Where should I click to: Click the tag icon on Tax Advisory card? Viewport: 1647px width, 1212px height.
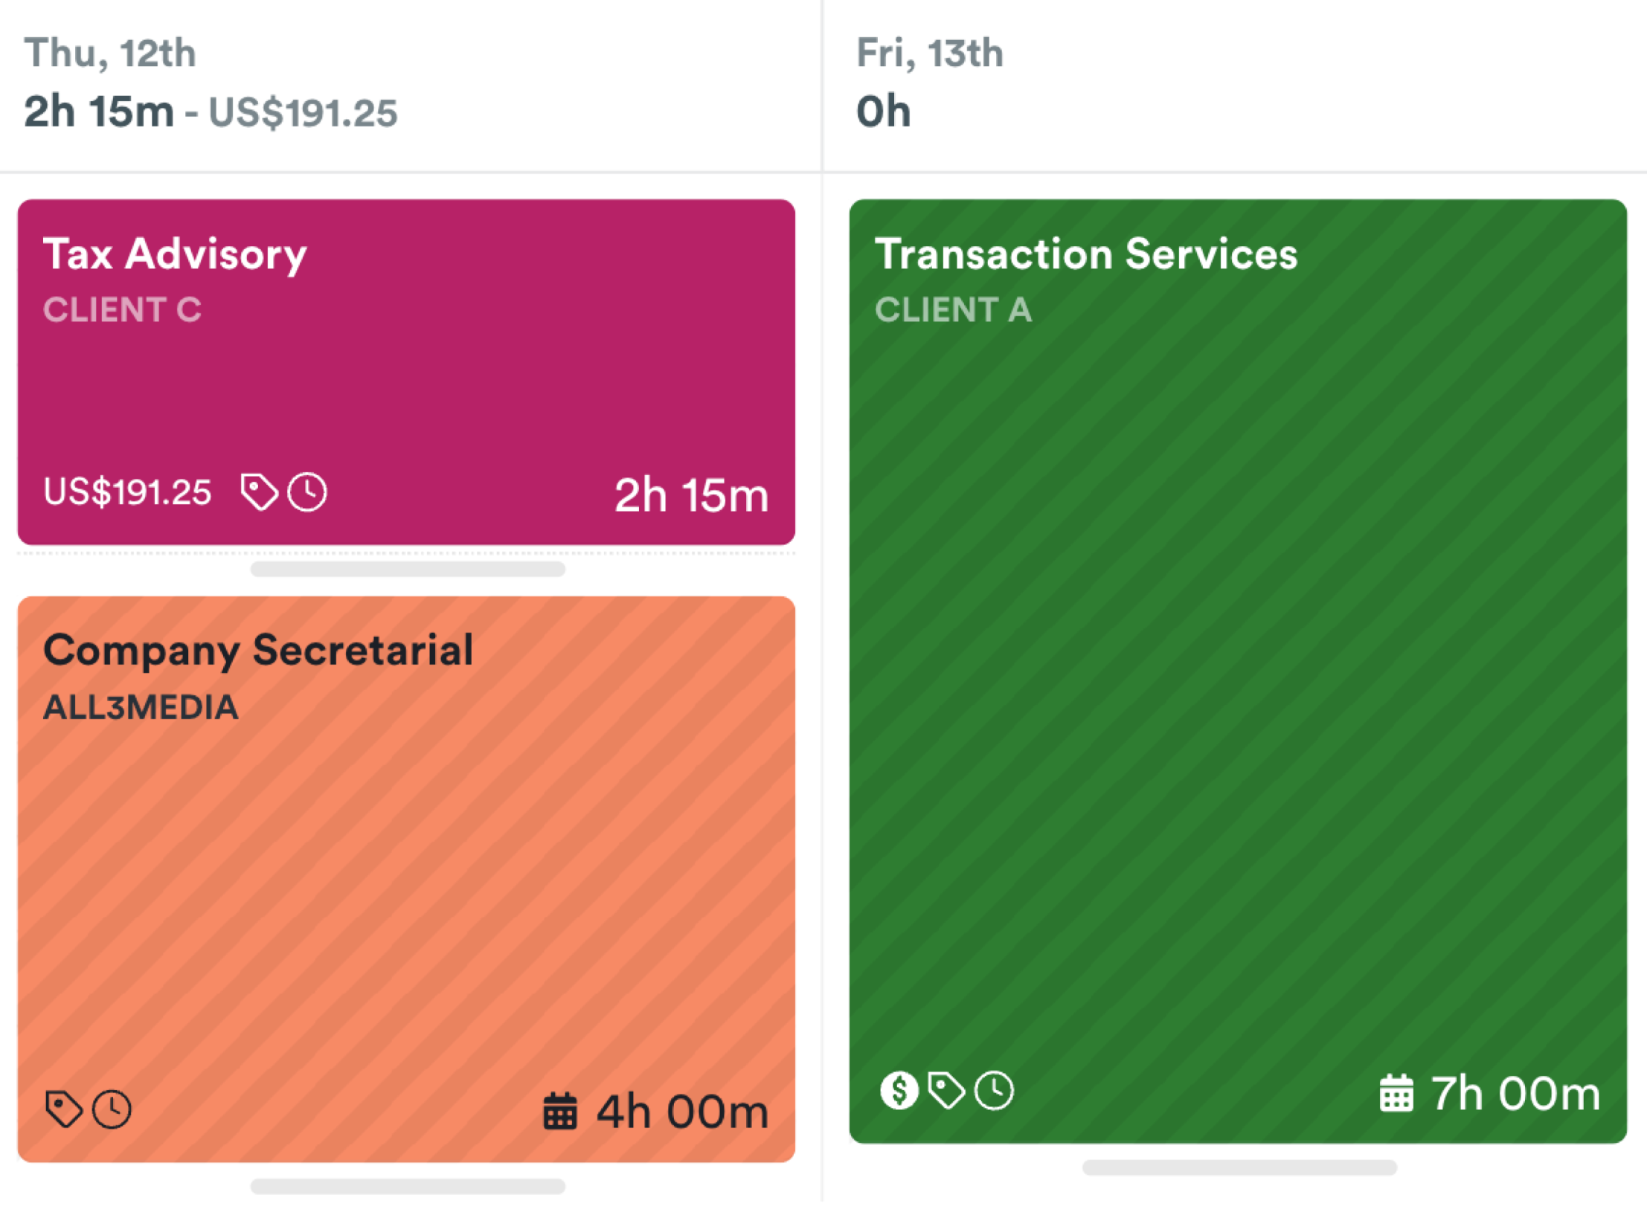pyautogui.click(x=259, y=492)
